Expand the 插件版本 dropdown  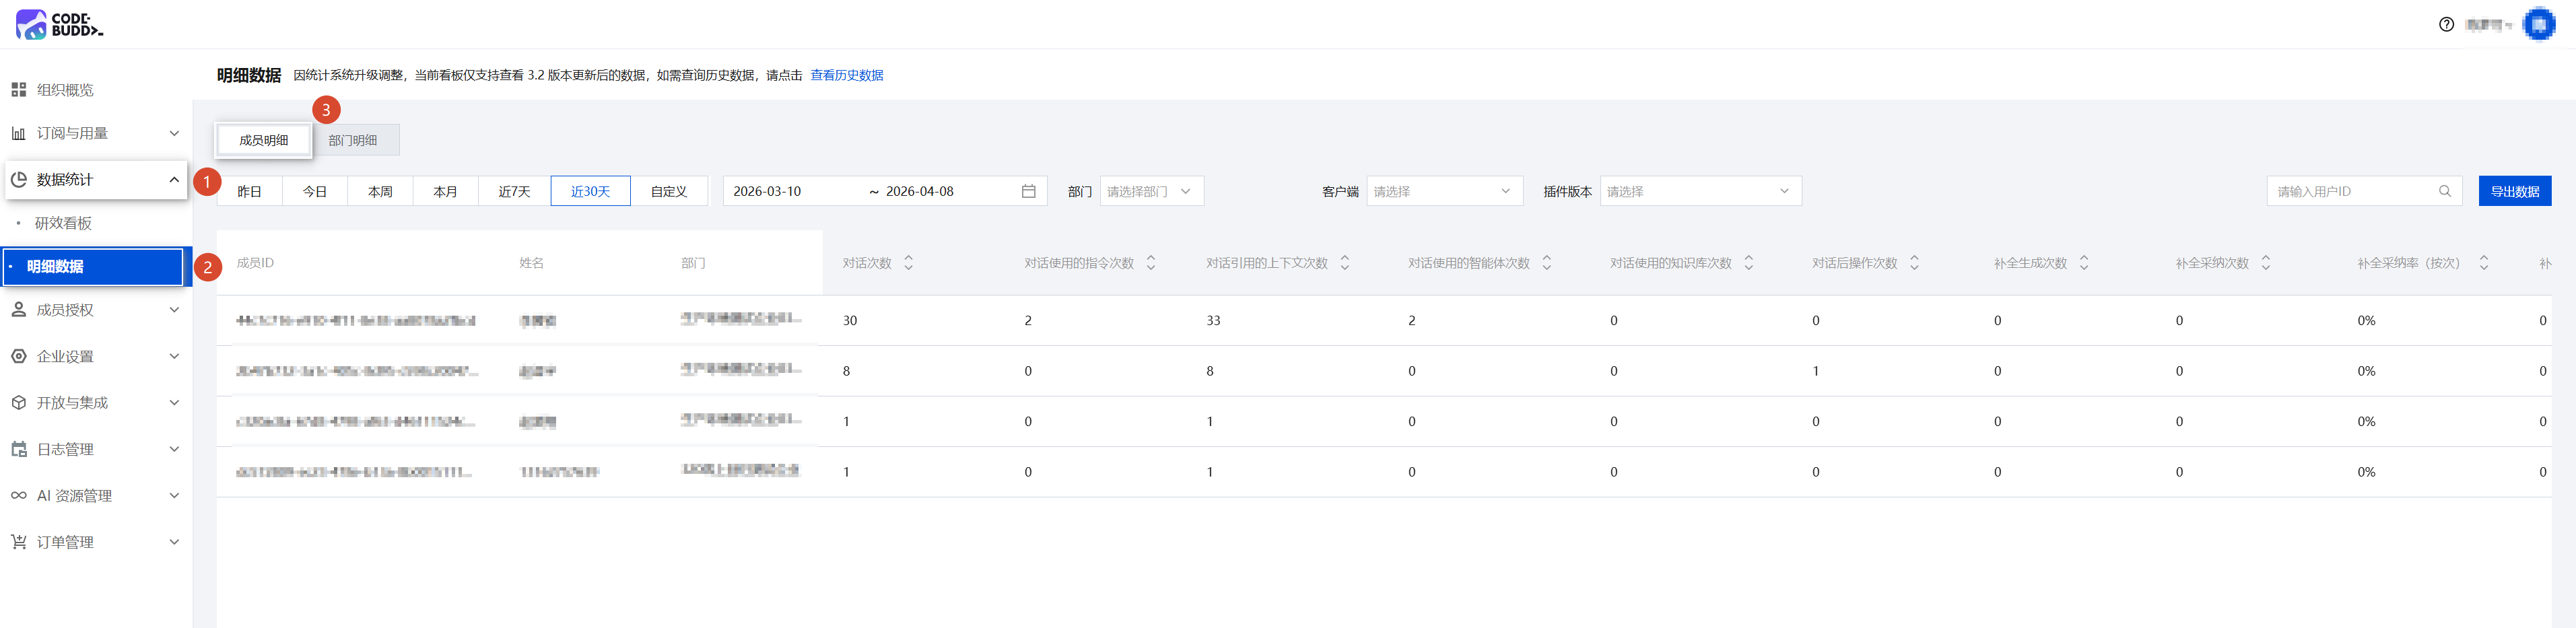1699,191
